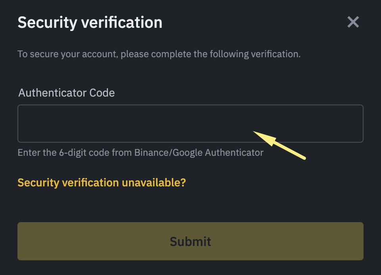Screen dimensions: 381x275
Task: Place the cursor in the Authenticator text box
Action: pos(190,124)
